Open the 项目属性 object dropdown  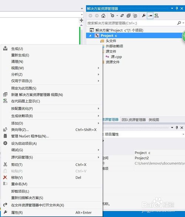[x=183, y=134]
